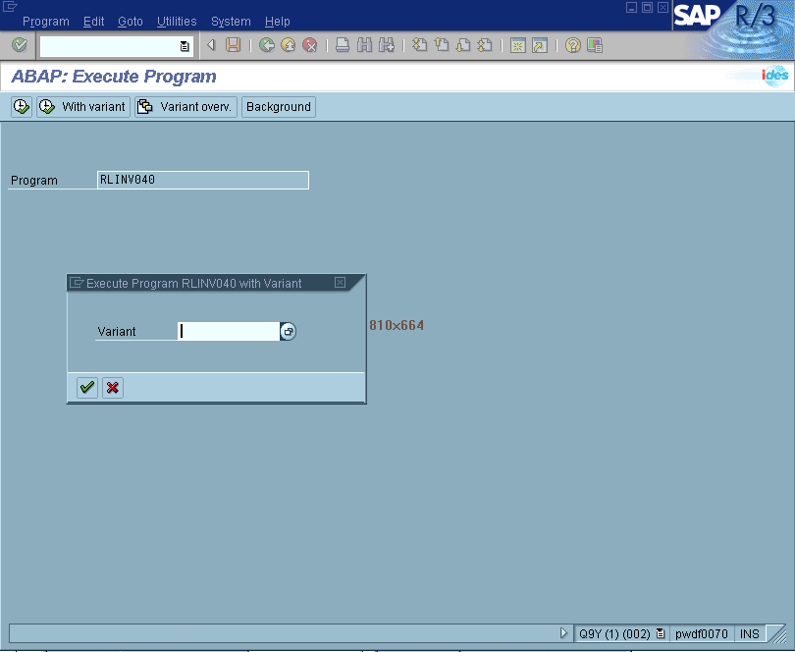Close the Execute Program with Variant dialog
Screen dimensions: 795x652
[340, 283]
